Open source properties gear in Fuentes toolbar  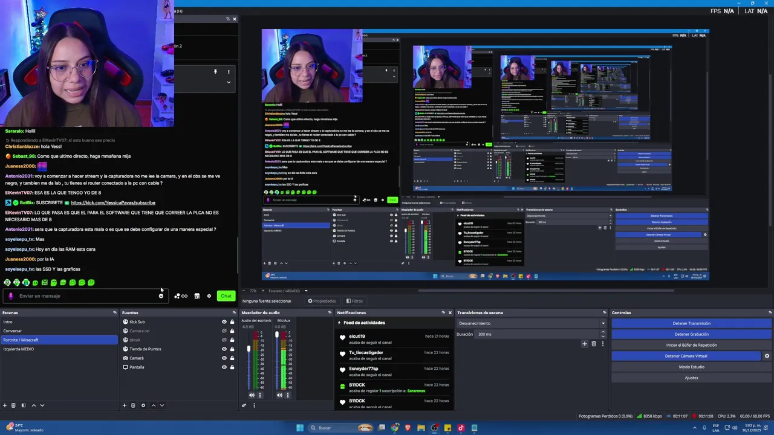point(143,405)
